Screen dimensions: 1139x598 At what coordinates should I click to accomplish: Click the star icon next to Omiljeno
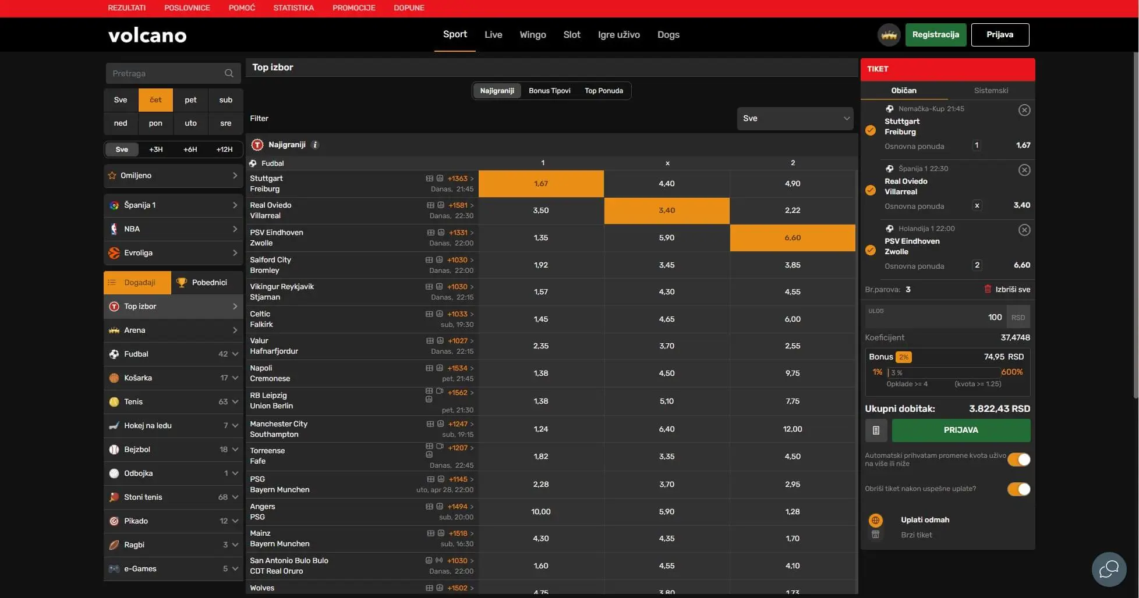112,176
